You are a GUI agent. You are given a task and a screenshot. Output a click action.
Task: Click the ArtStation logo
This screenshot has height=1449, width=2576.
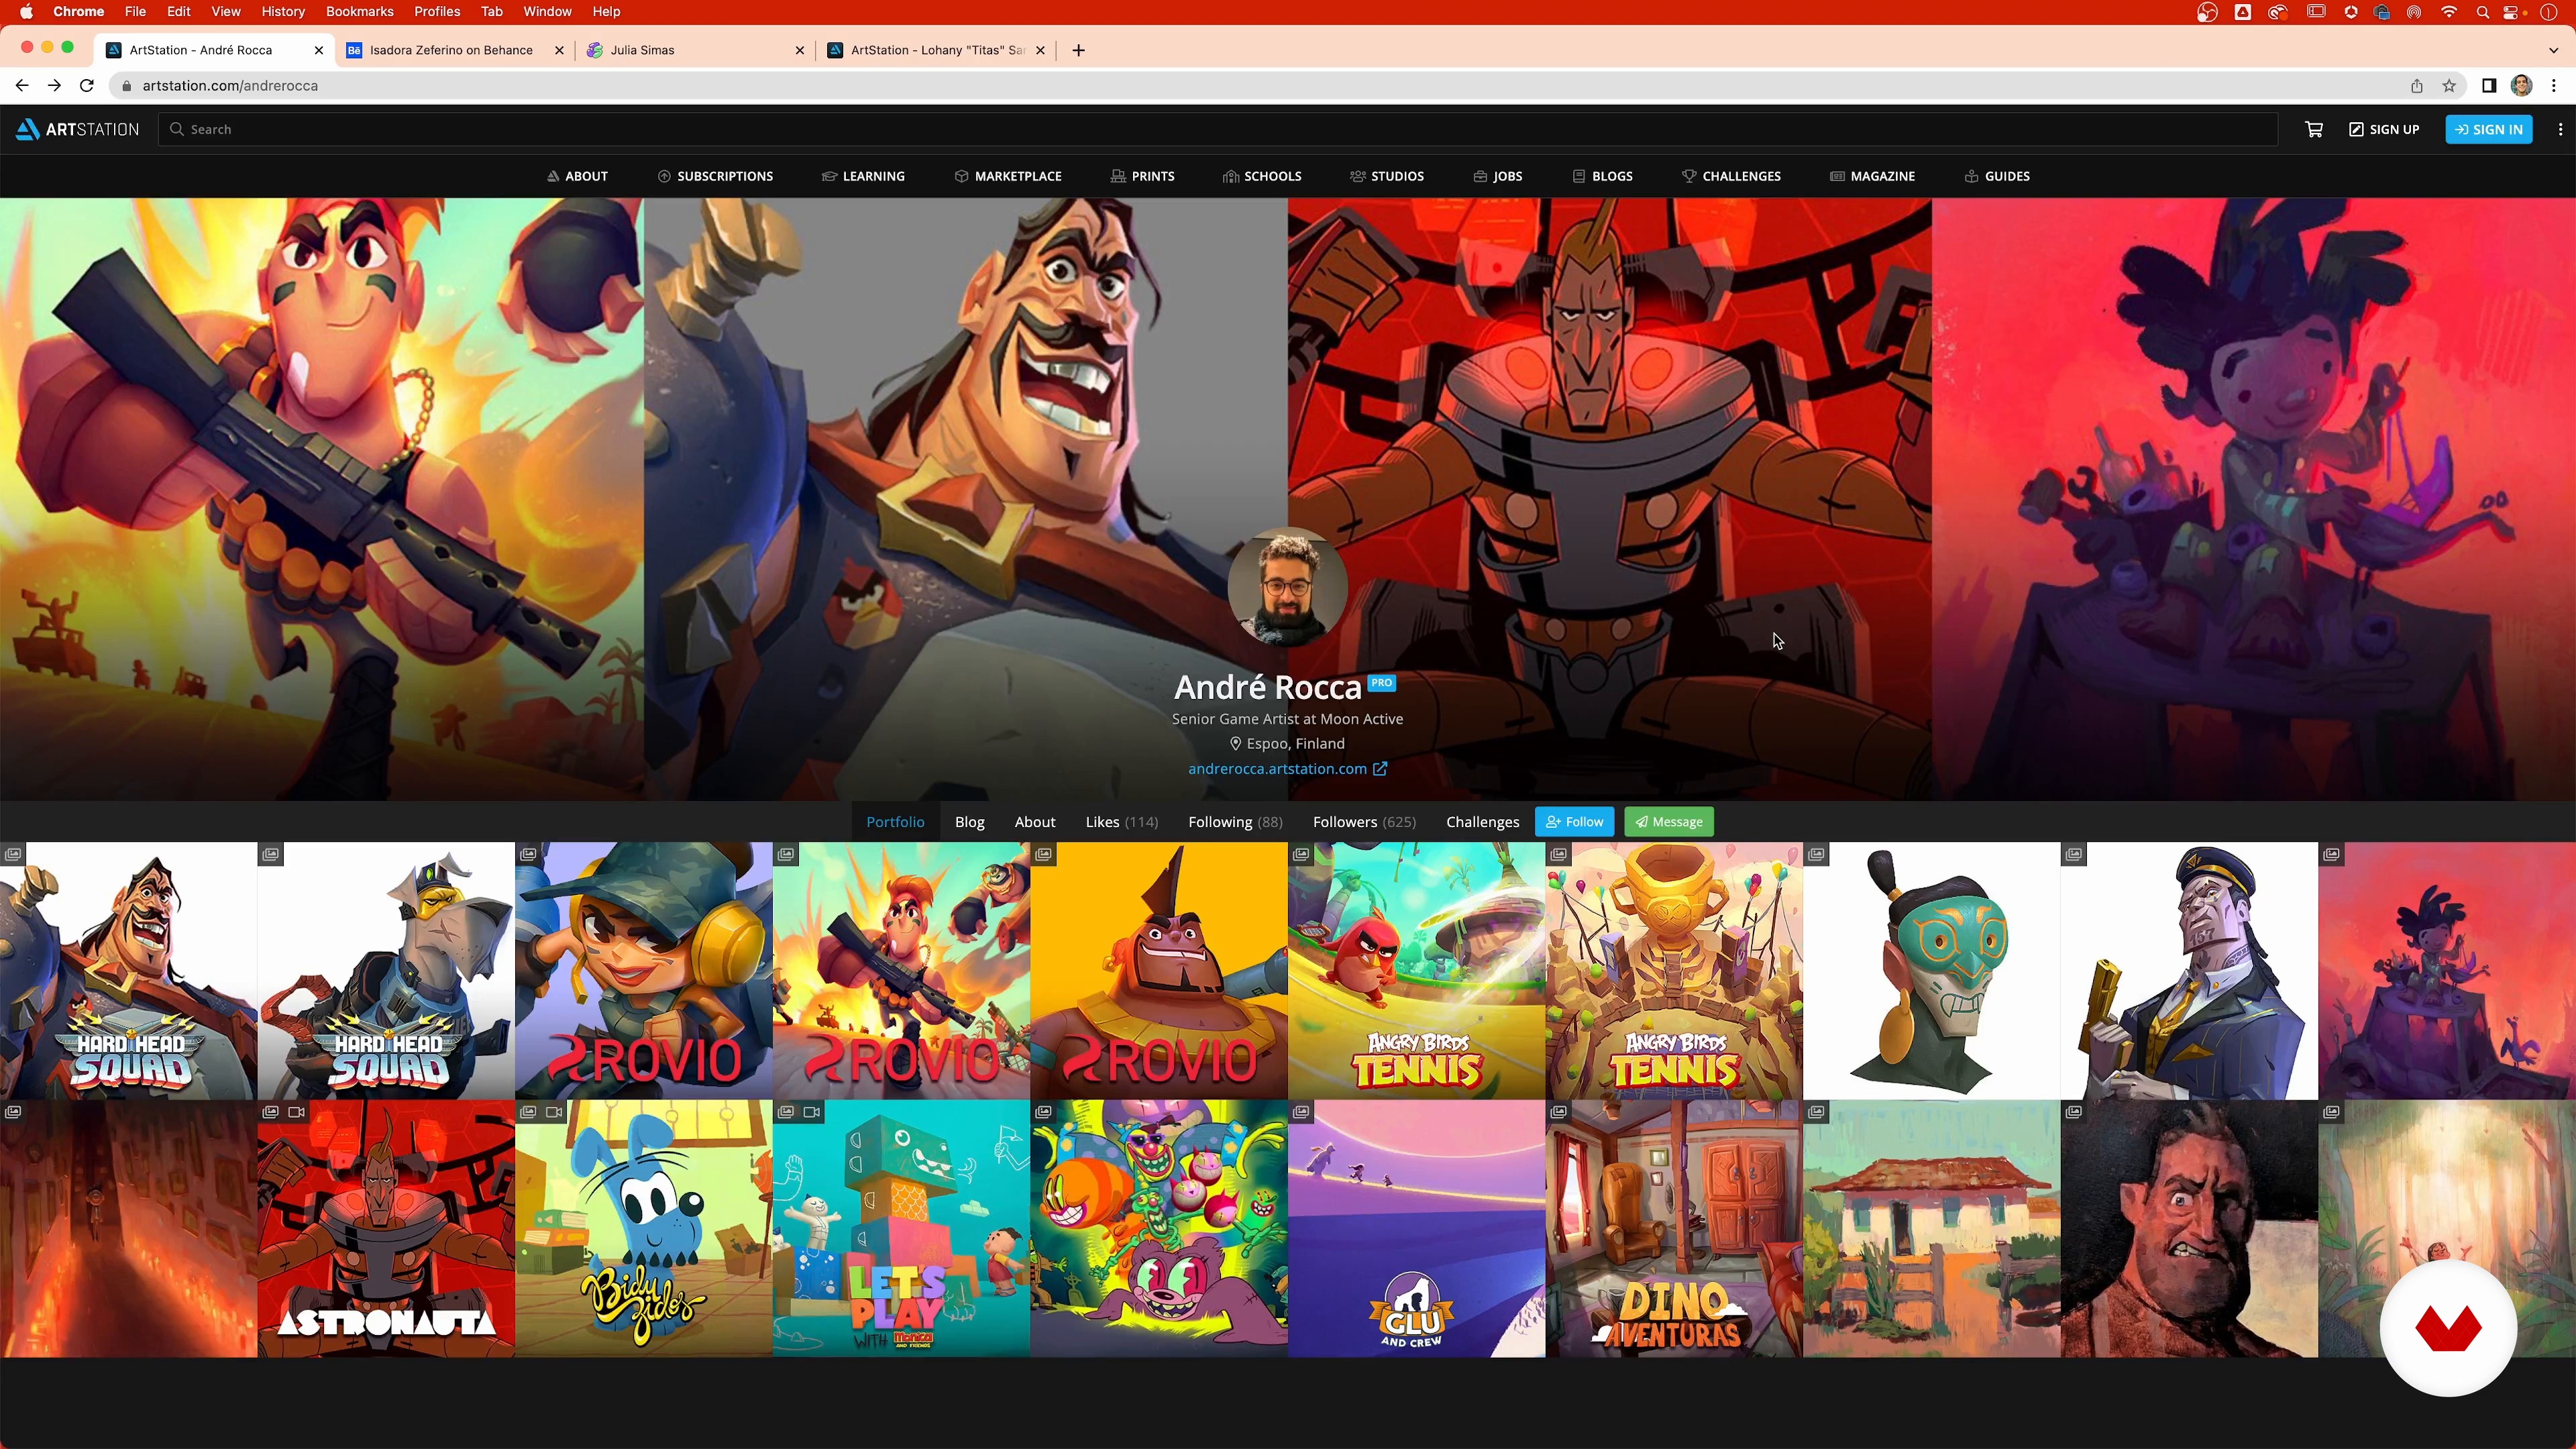tap(78, 129)
